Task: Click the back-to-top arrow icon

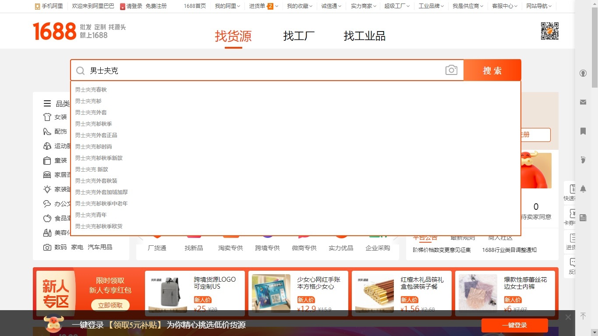Action: pos(583,316)
